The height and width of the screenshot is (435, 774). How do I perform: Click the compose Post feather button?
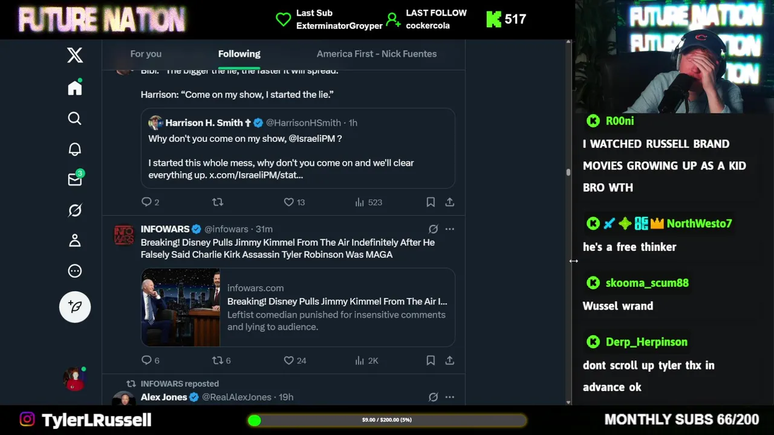click(75, 307)
